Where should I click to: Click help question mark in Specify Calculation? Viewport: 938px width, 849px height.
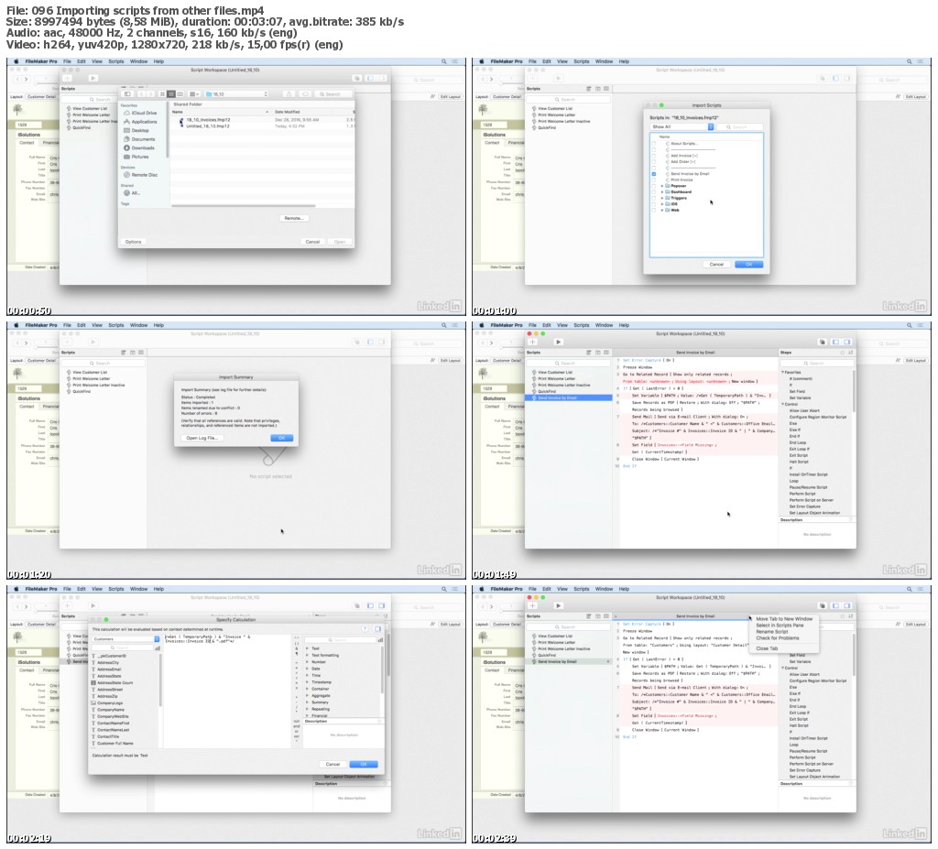[x=365, y=629]
